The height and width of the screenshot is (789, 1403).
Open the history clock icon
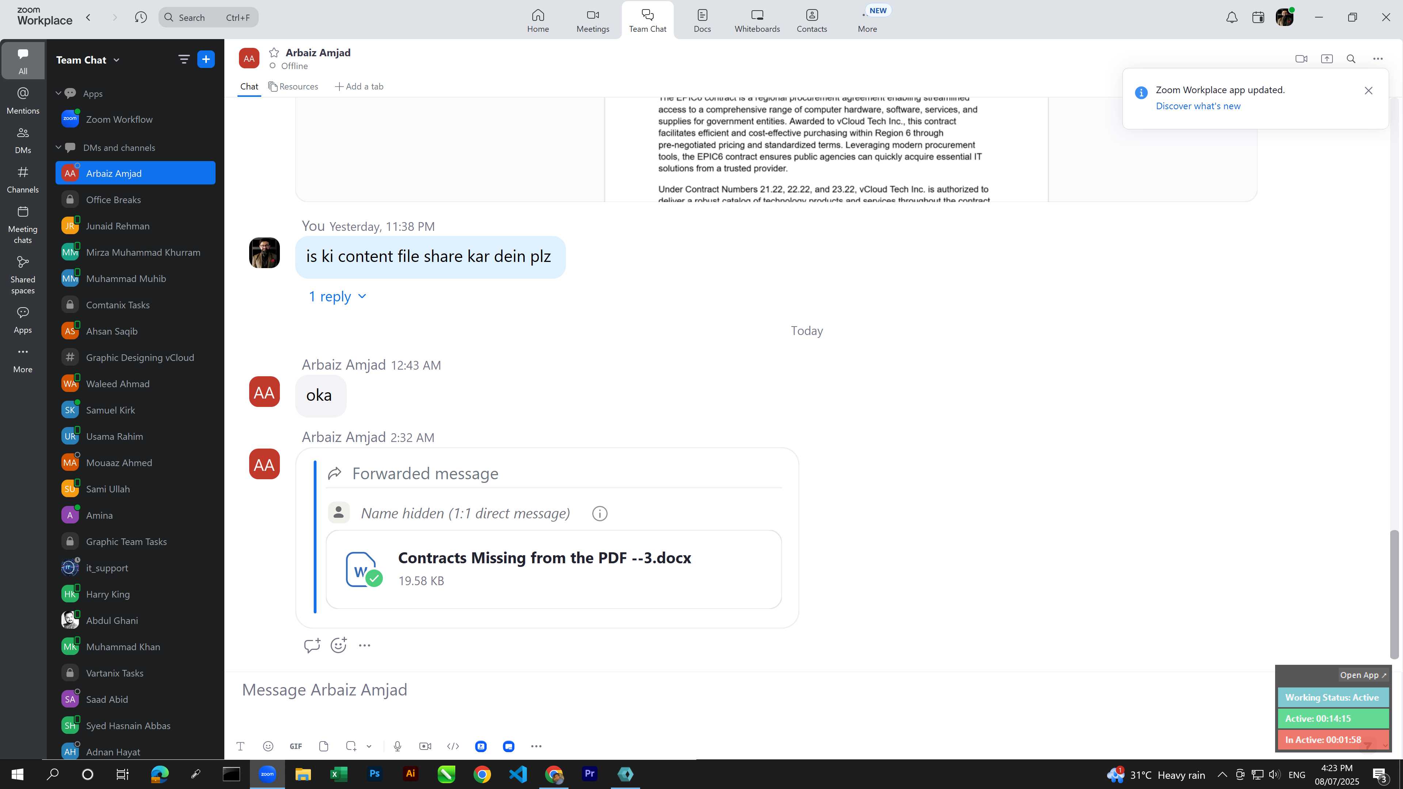point(141,18)
